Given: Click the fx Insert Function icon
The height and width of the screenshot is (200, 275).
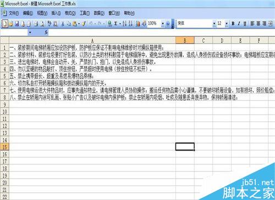Looking at the screenshot, I should (x=46, y=32).
